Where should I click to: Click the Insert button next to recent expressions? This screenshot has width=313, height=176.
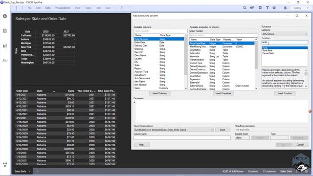pos(223,130)
